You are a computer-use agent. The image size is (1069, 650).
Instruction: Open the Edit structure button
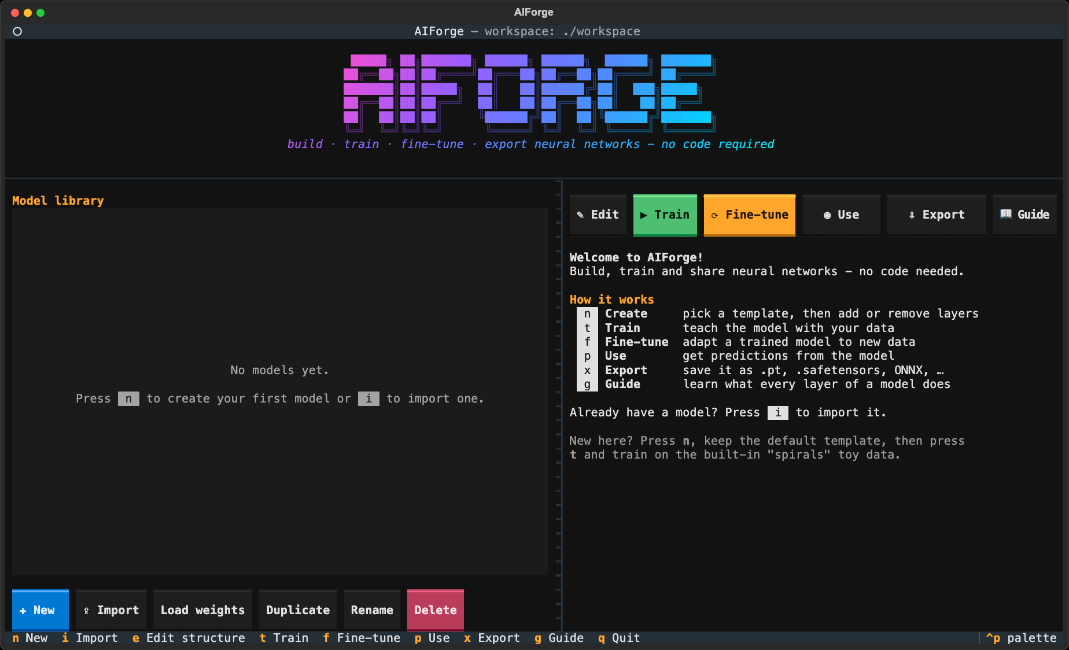(x=598, y=215)
